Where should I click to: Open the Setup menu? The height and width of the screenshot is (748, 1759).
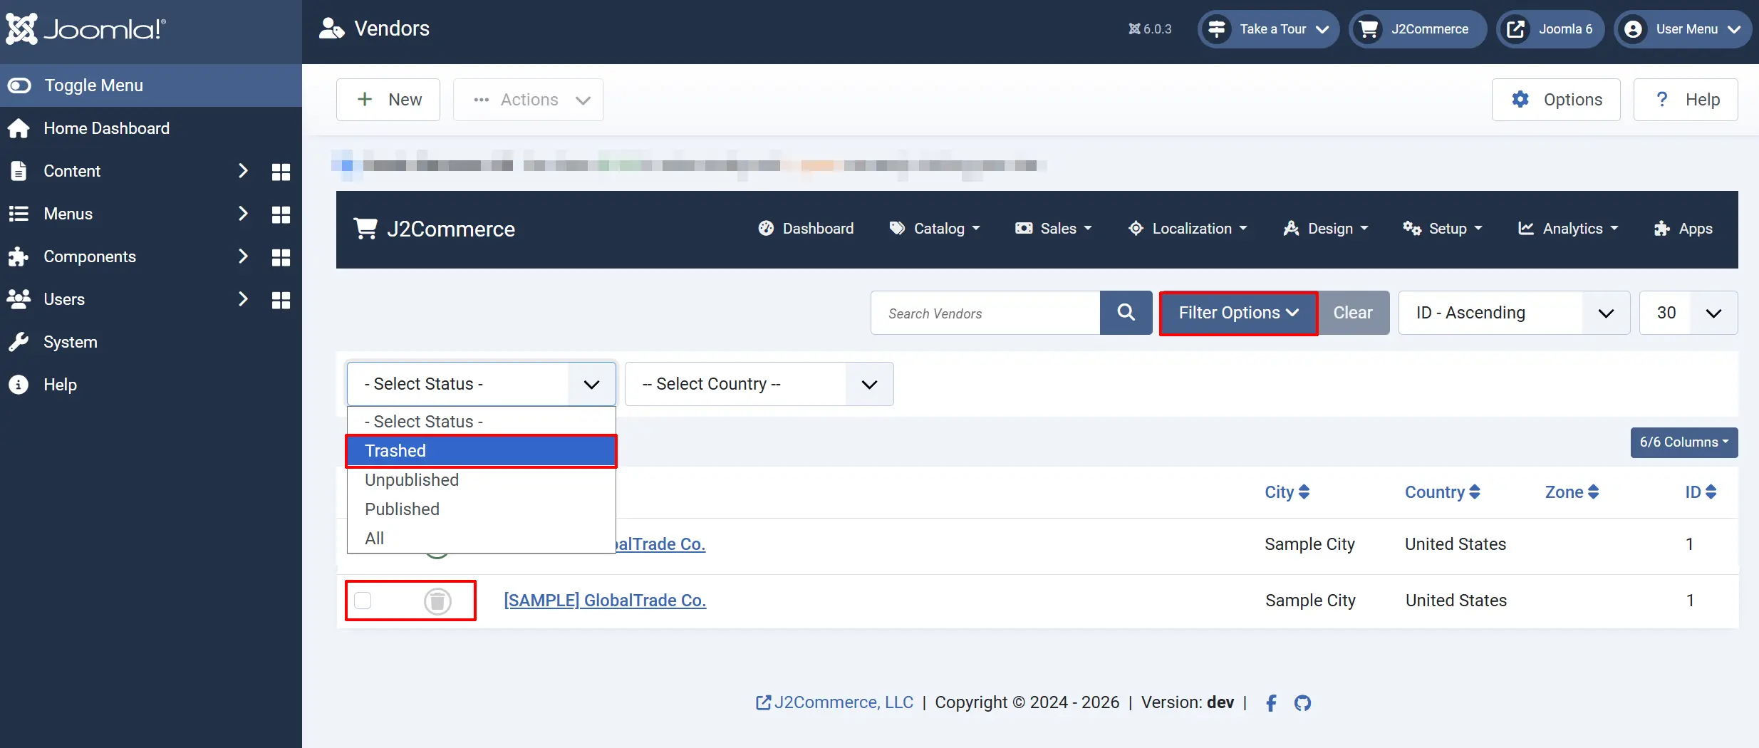point(1443,229)
